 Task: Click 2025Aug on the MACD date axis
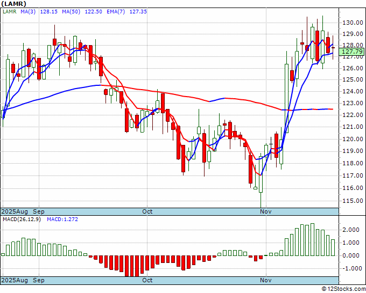pos(15,280)
